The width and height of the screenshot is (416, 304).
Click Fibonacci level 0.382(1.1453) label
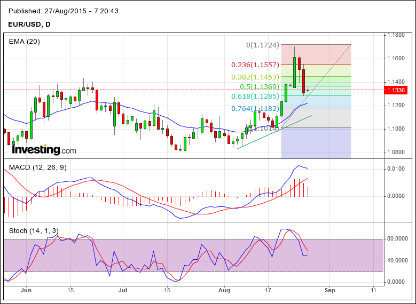pos(255,77)
